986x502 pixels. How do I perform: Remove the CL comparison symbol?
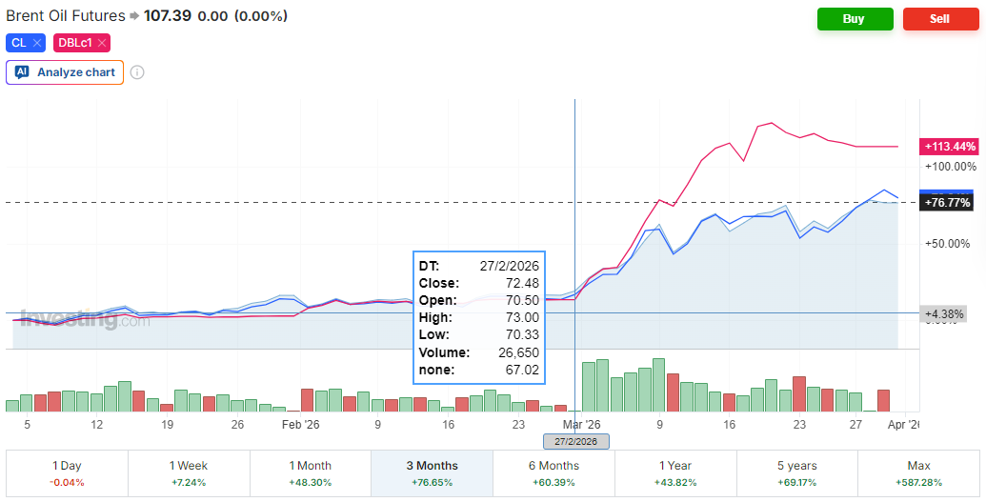[x=37, y=43]
